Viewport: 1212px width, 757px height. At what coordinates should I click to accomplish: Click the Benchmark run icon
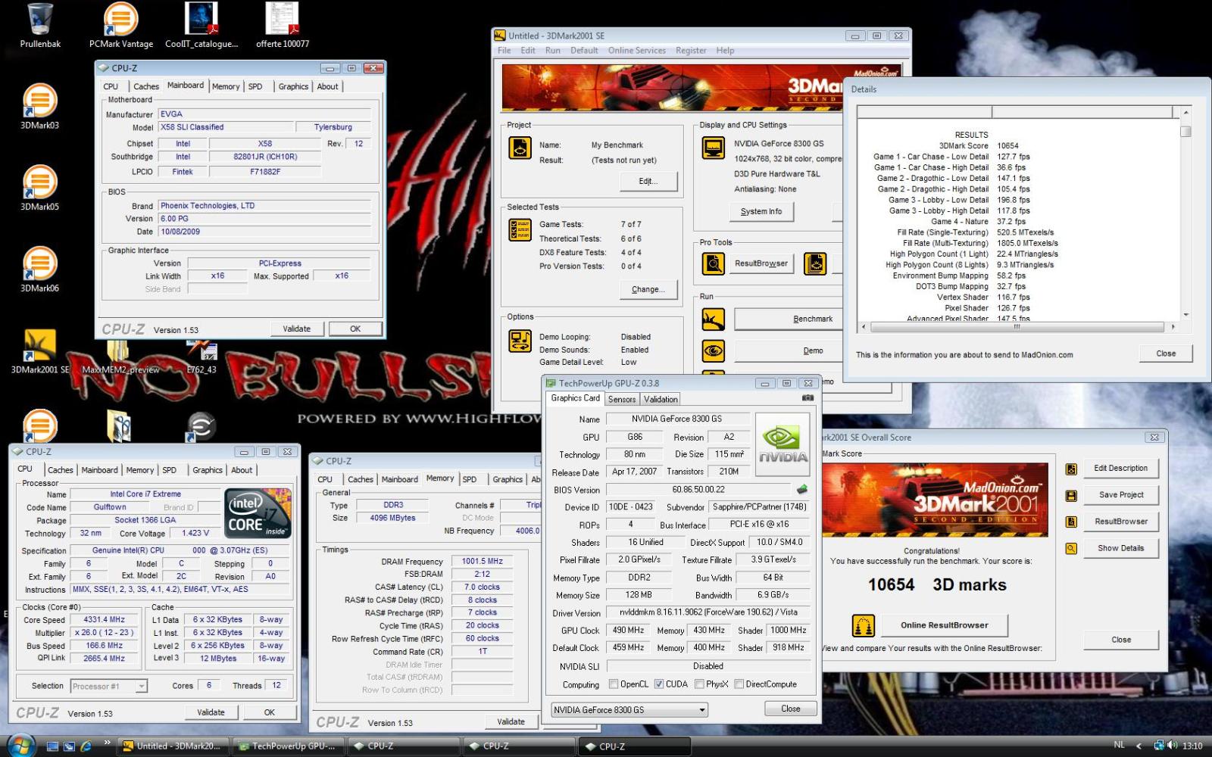(713, 319)
